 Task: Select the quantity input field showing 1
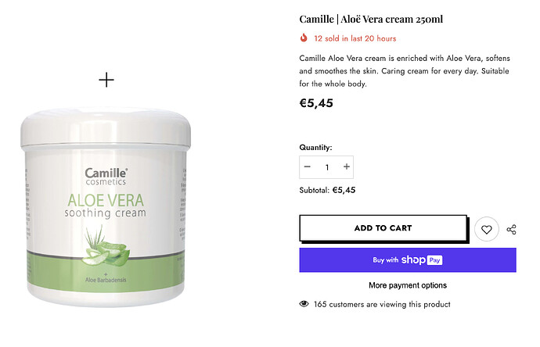coord(327,167)
